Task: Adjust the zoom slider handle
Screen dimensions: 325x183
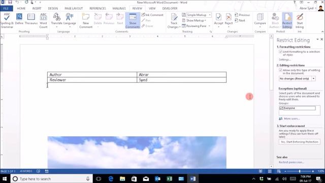Action: coord(300,171)
